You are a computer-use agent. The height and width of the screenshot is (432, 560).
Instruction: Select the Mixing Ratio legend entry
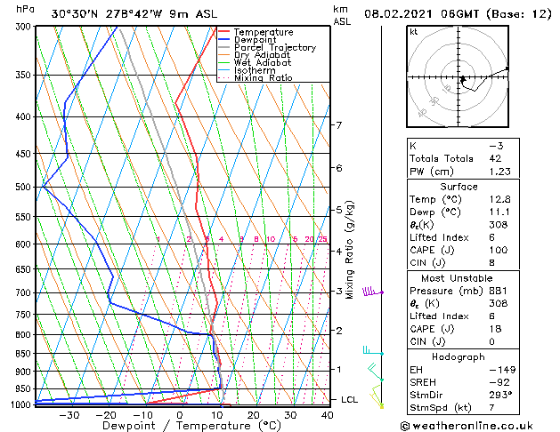click(264, 78)
